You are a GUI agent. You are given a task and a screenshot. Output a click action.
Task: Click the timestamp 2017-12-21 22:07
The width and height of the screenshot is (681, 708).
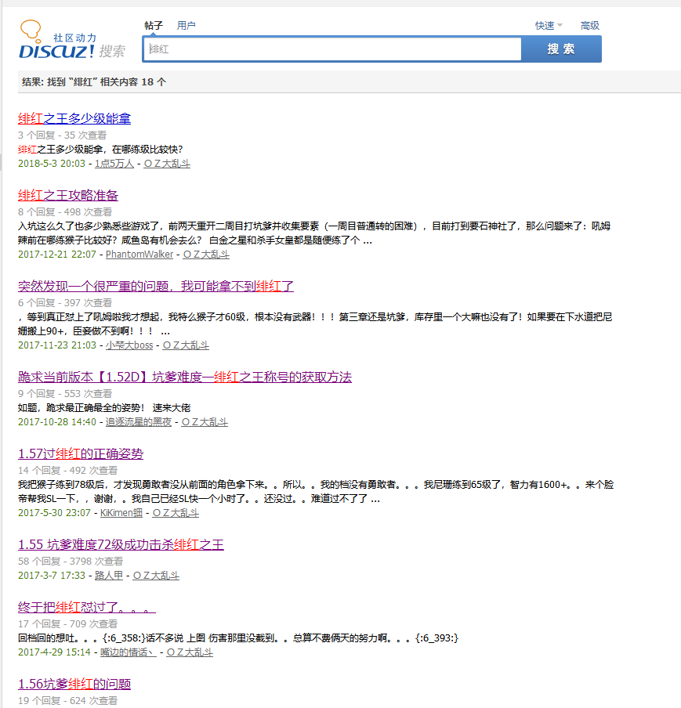tap(57, 255)
